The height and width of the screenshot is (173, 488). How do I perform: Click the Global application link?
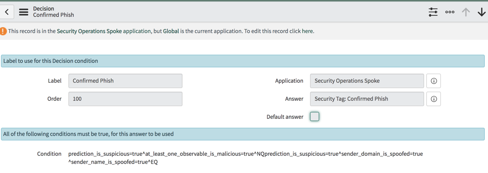click(x=171, y=31)
